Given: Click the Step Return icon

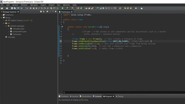Looking at the screenshot, I should pyautogui.click(x=48, y=8).
